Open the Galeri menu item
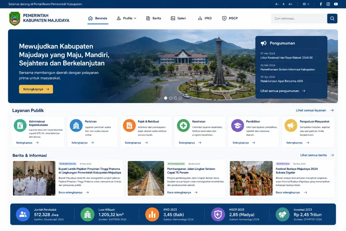The height and width of the screenshot is (231, 346). (178, 18)
